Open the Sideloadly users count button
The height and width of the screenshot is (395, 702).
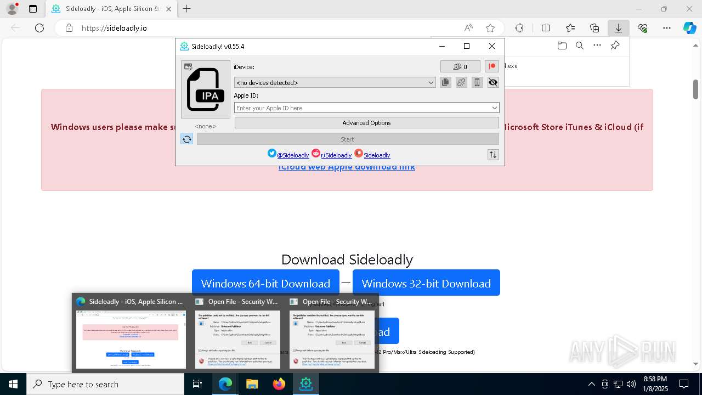(x=460, y=66)
